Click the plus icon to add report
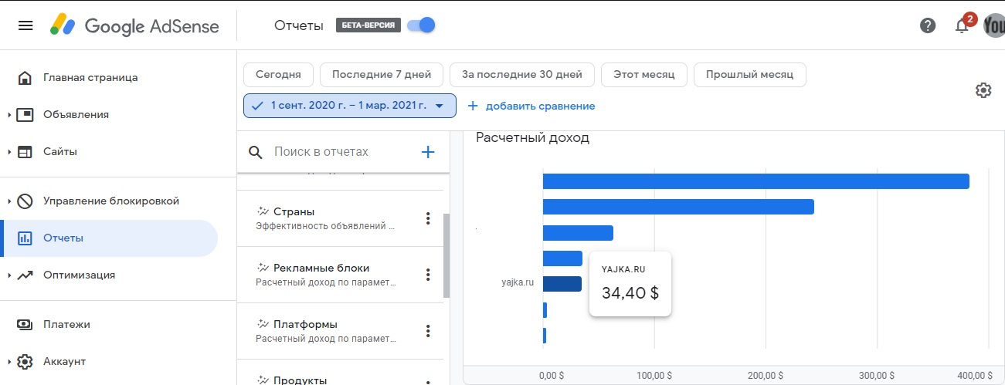The width and height of the screenshot is (1005, 385). (x=428, y=152)
